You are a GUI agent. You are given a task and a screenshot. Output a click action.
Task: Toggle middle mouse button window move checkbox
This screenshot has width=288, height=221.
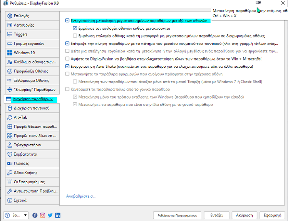[x=67, y=44]
